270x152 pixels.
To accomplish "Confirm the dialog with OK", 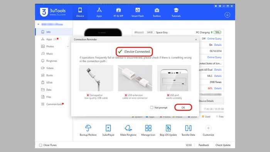I will pos(183,107).
